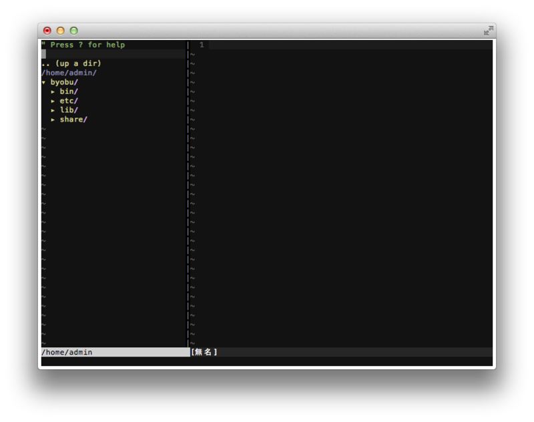The width and height of the screenshot is (534, 422).
Task: Select the etc/ directory entry
Action: tap(69, 101)
